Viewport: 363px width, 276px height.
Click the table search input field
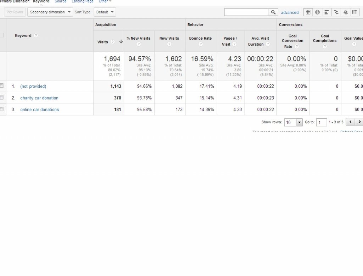[x=247, y=12]
